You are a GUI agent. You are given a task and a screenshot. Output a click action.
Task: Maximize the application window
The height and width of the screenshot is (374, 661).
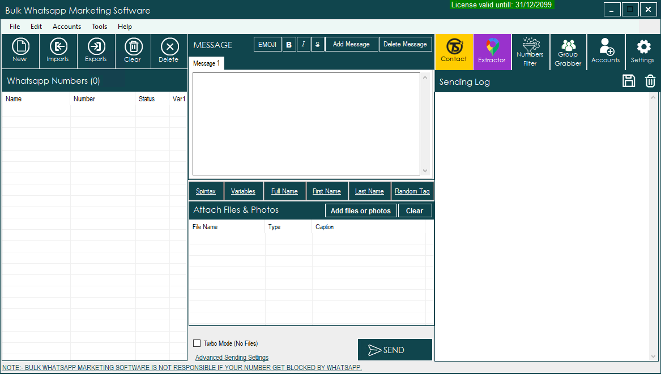point(630,9)
